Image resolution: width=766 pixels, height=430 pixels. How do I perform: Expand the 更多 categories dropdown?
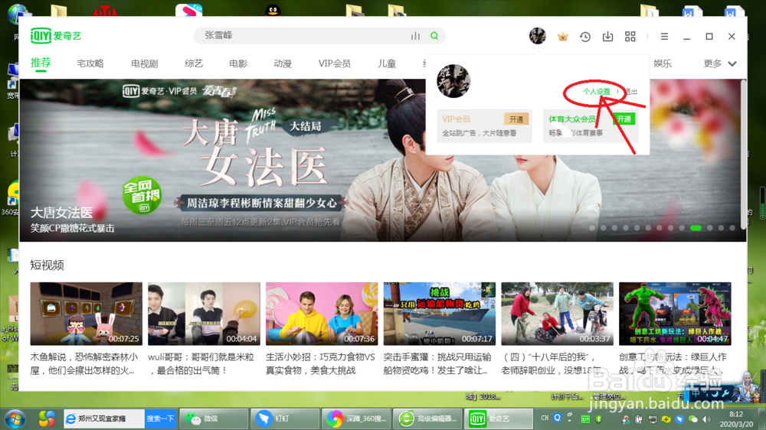point(719,64)
